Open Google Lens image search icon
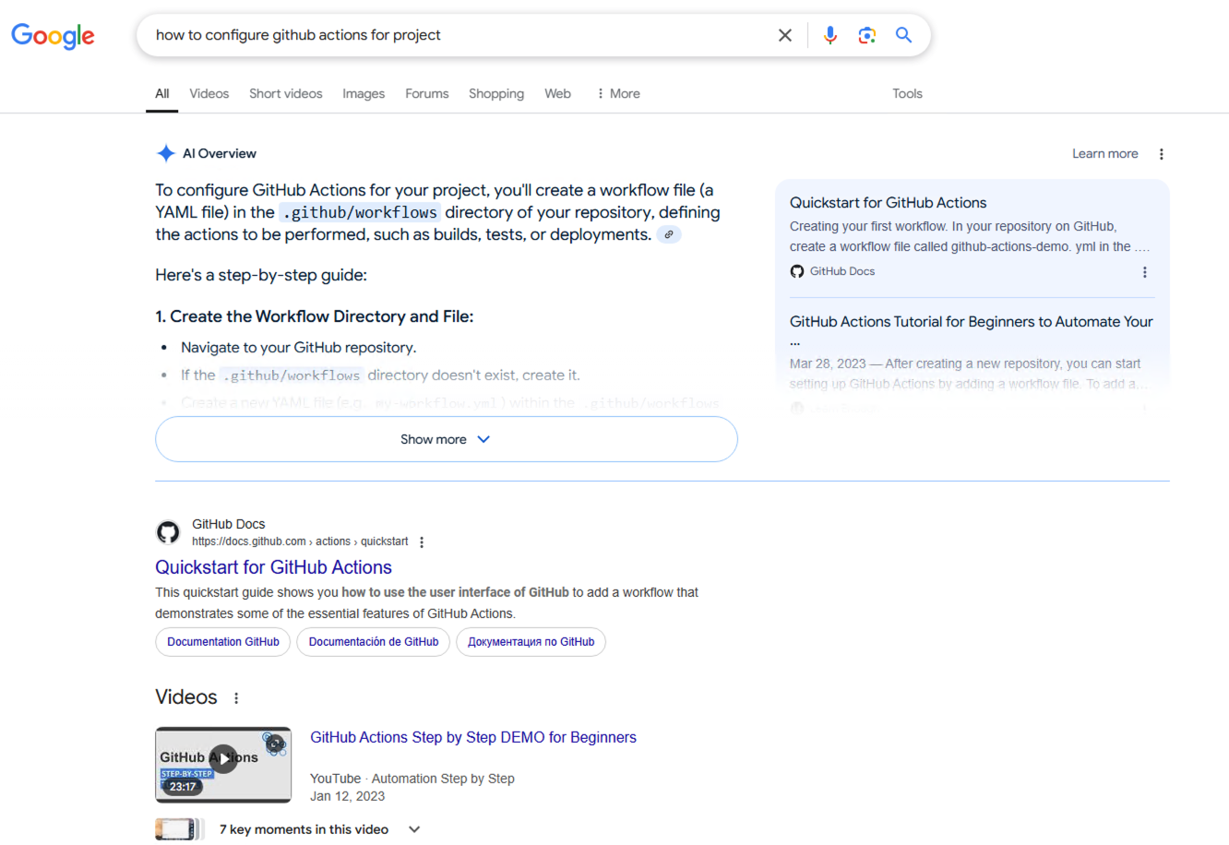Viewport: 1229px width, 845px height. (866, 35)
